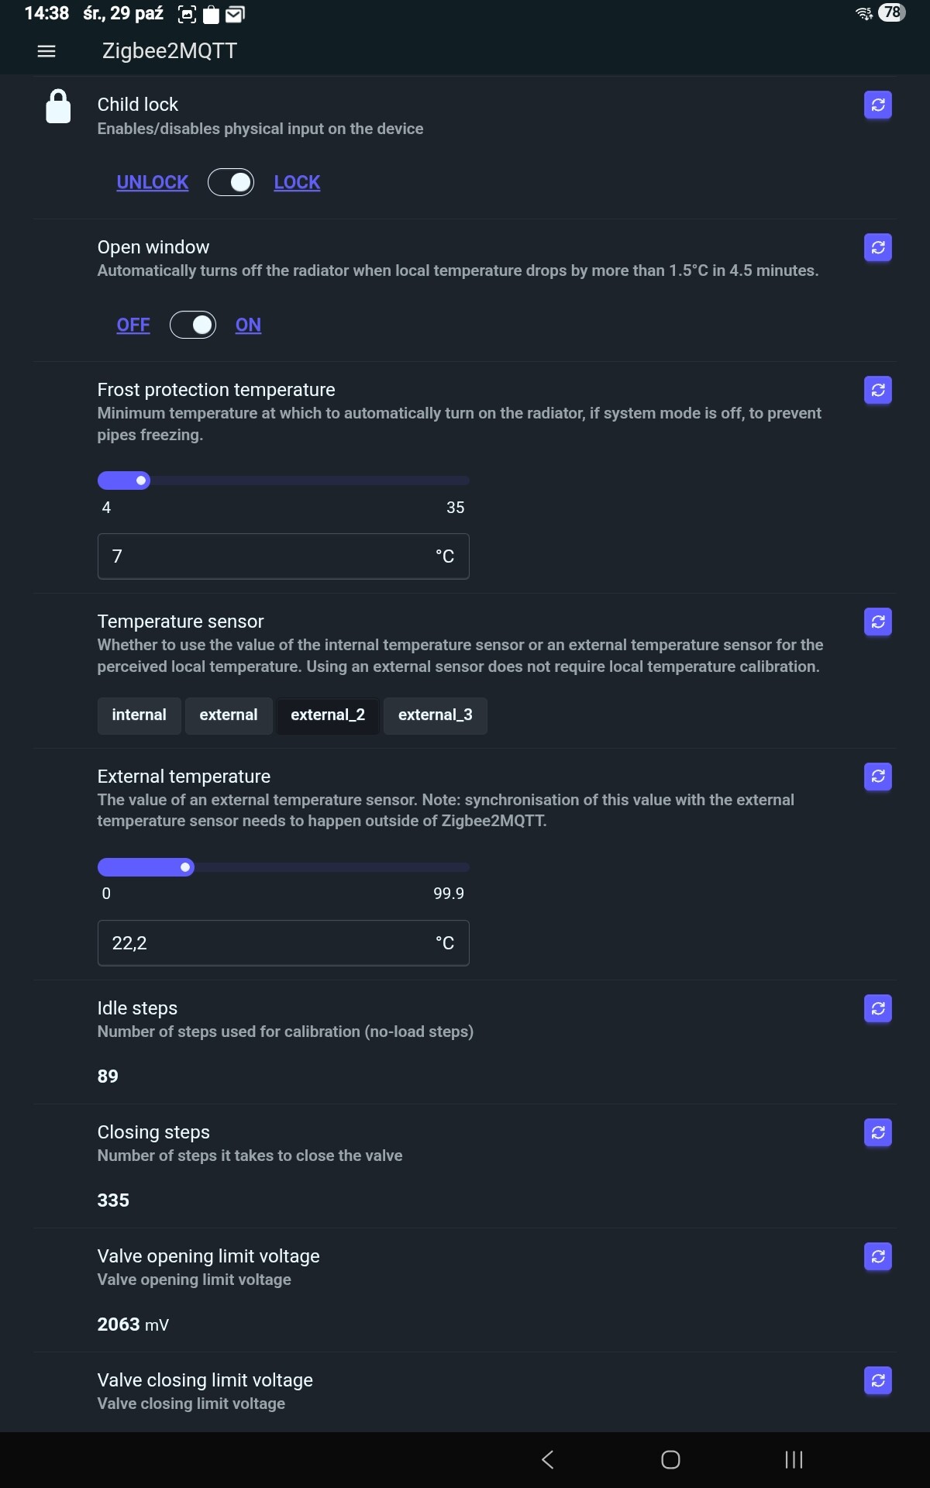This screenshot has width=930, height=1488.
Task: Click the Frost protection temperature slider
Action: click(x=283, y=480)
